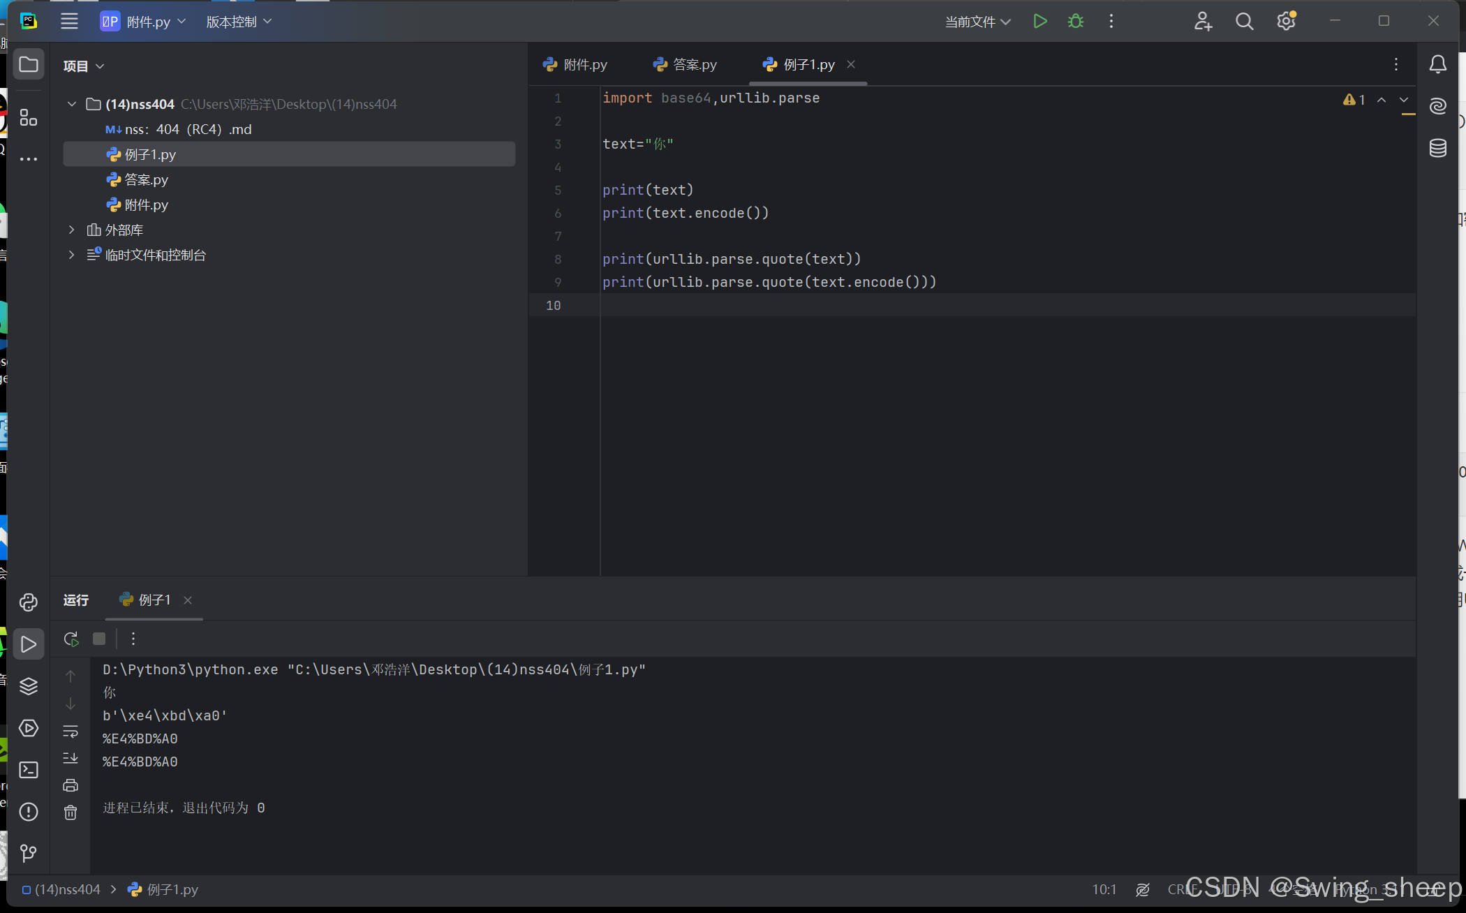The width and height of the screenshot is (1466, 913).
Task: Toggle scroll to end in console
Action: point(71,758)
